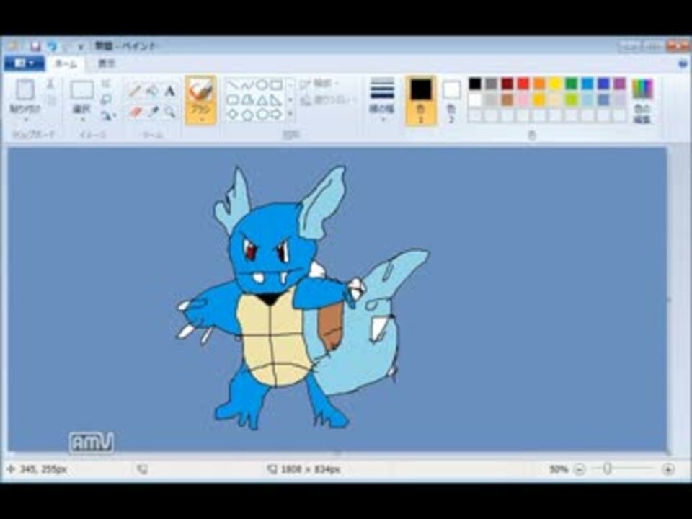Open the Edit colors dialog

[642, 101]
